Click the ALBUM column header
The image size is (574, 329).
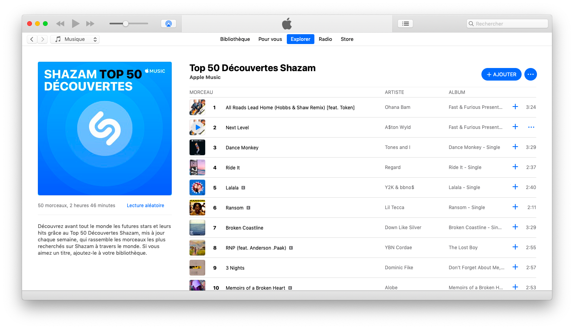coord(457,92)
